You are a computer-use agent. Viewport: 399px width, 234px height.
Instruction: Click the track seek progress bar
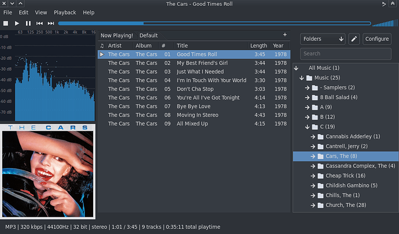click(x=215, y=23)
